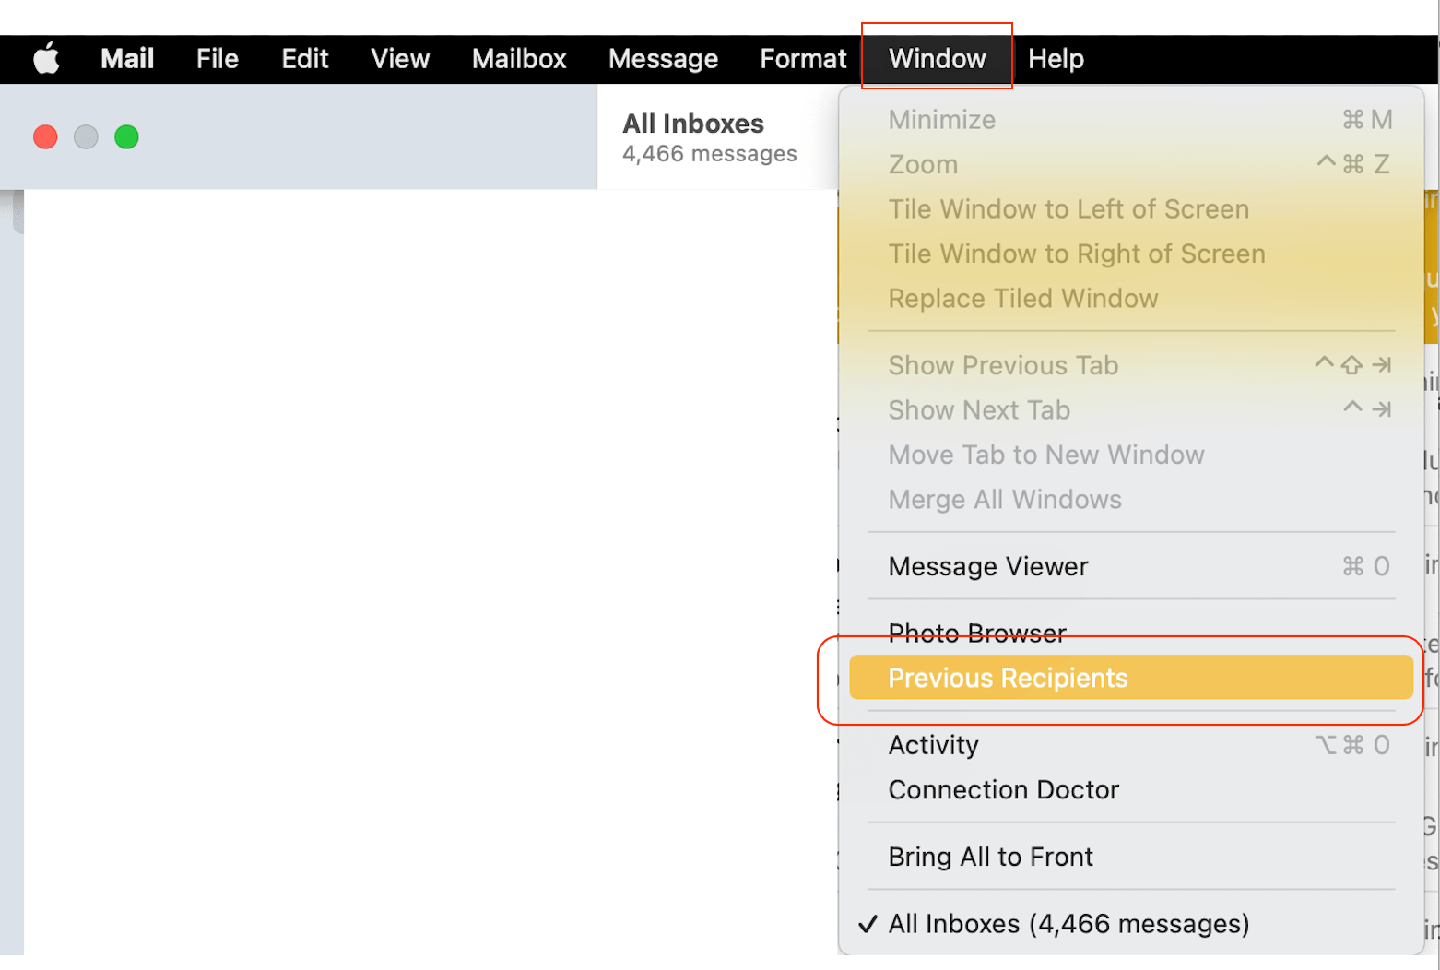Select Merge All Windows
The height and width of the screenshot is (970, 1440).
(x=1004, y=499)
